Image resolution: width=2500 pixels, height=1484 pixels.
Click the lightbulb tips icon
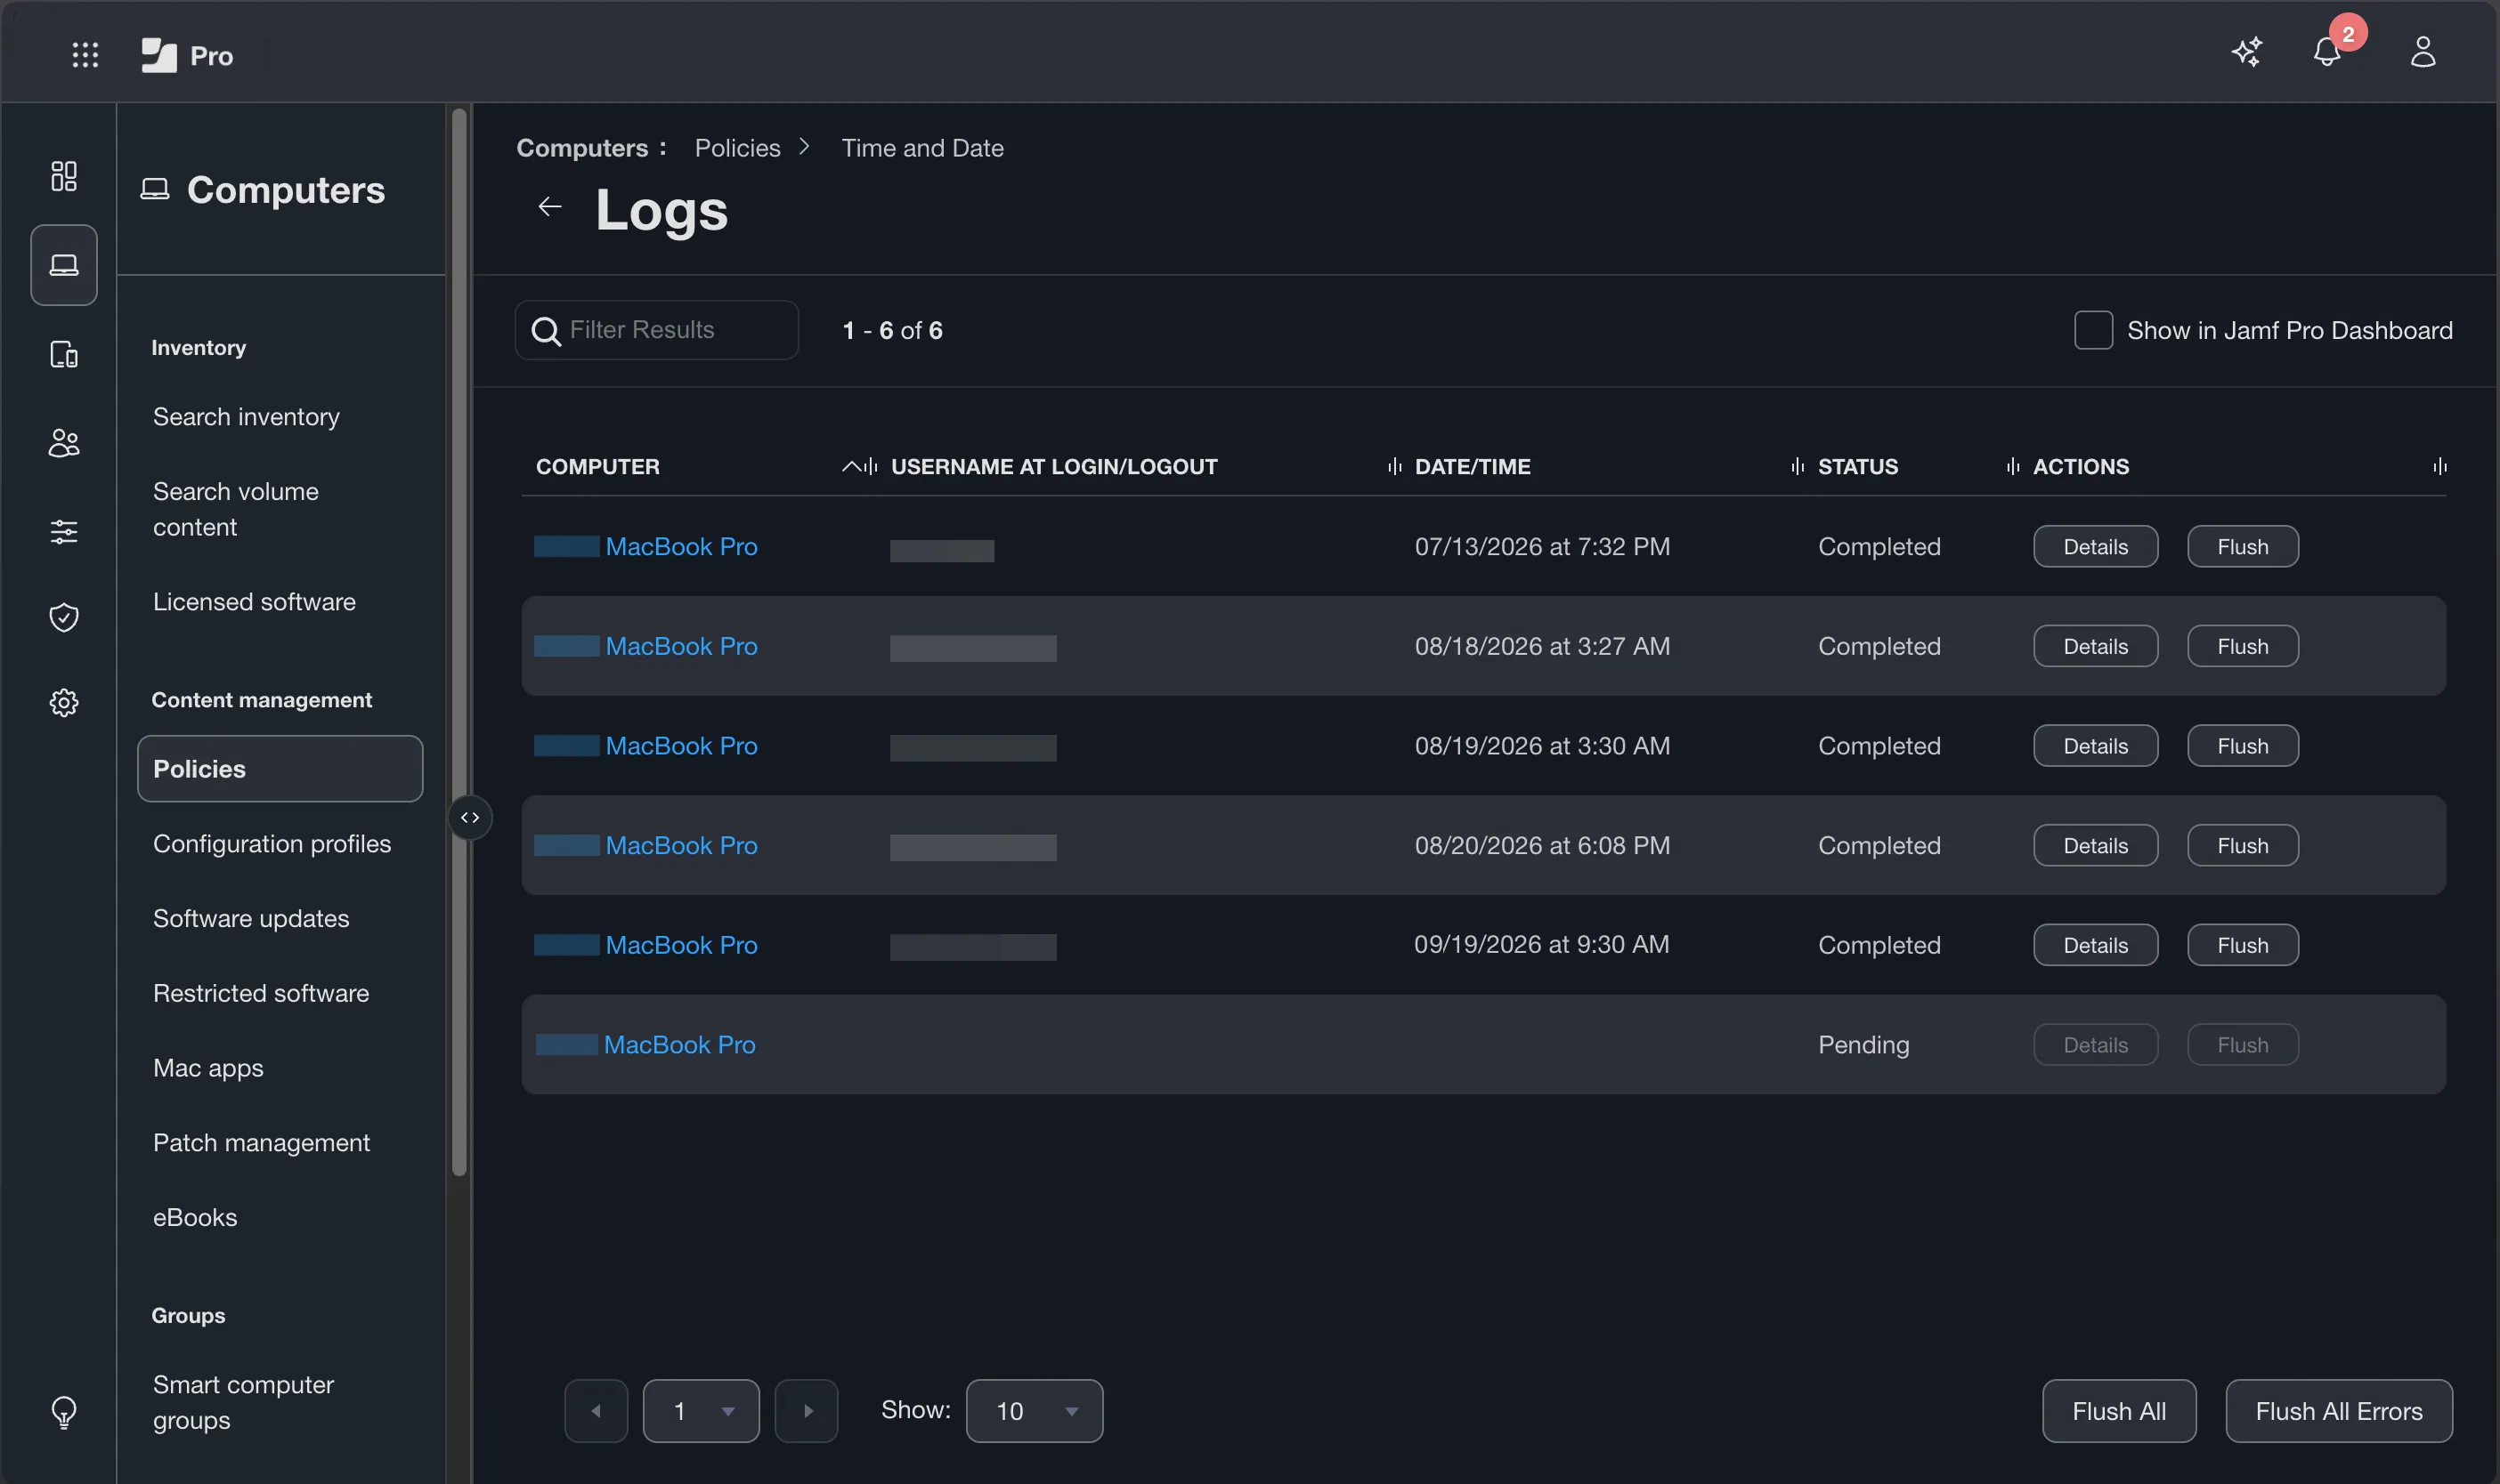[64, 1412]
